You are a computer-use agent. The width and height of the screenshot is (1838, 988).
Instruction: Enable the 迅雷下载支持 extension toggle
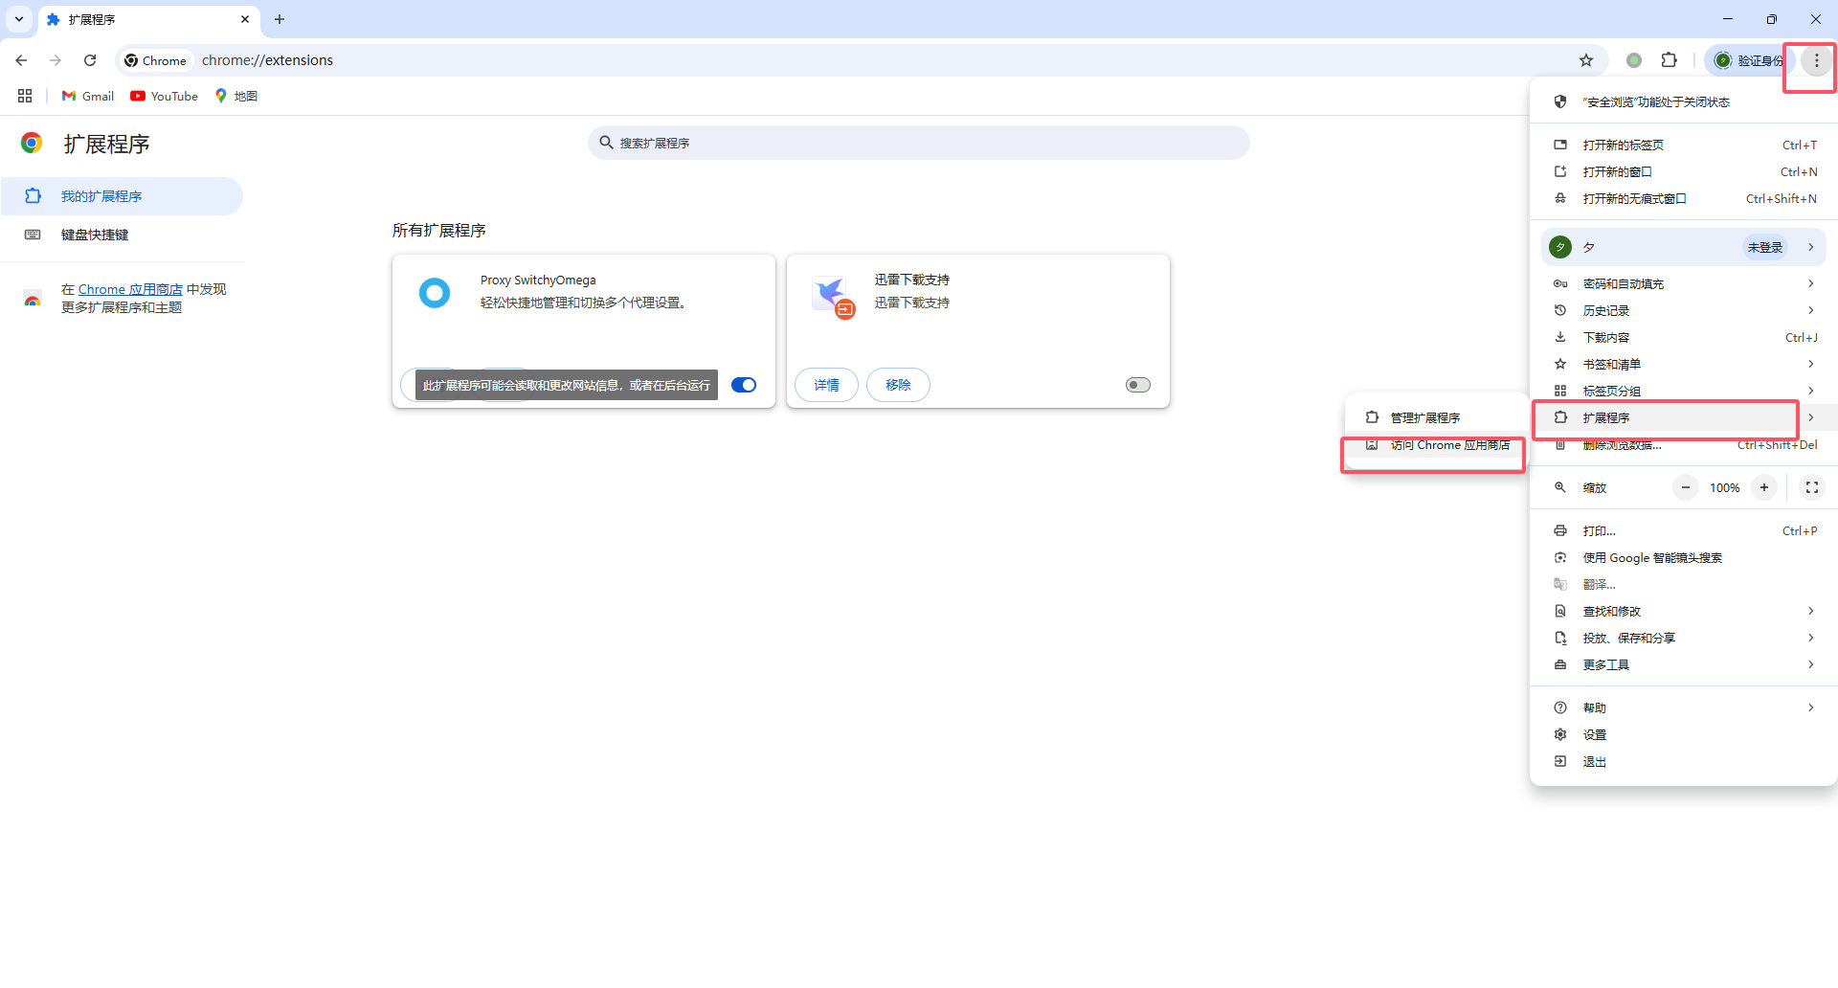click(1137, 385)
